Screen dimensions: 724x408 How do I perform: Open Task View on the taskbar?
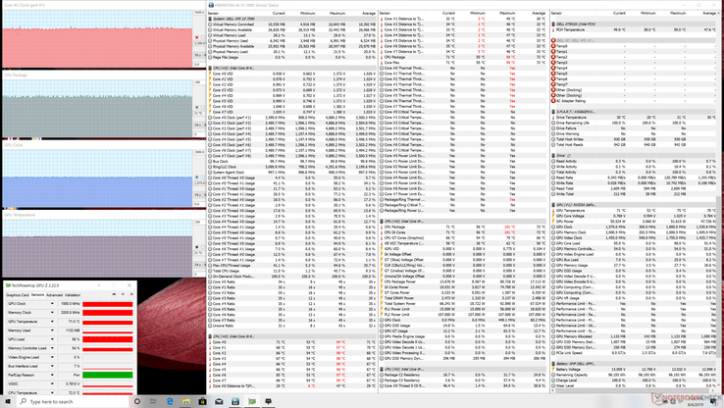[x=154, y=401]
